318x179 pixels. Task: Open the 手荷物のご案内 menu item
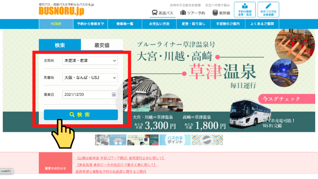coord(228,24)
